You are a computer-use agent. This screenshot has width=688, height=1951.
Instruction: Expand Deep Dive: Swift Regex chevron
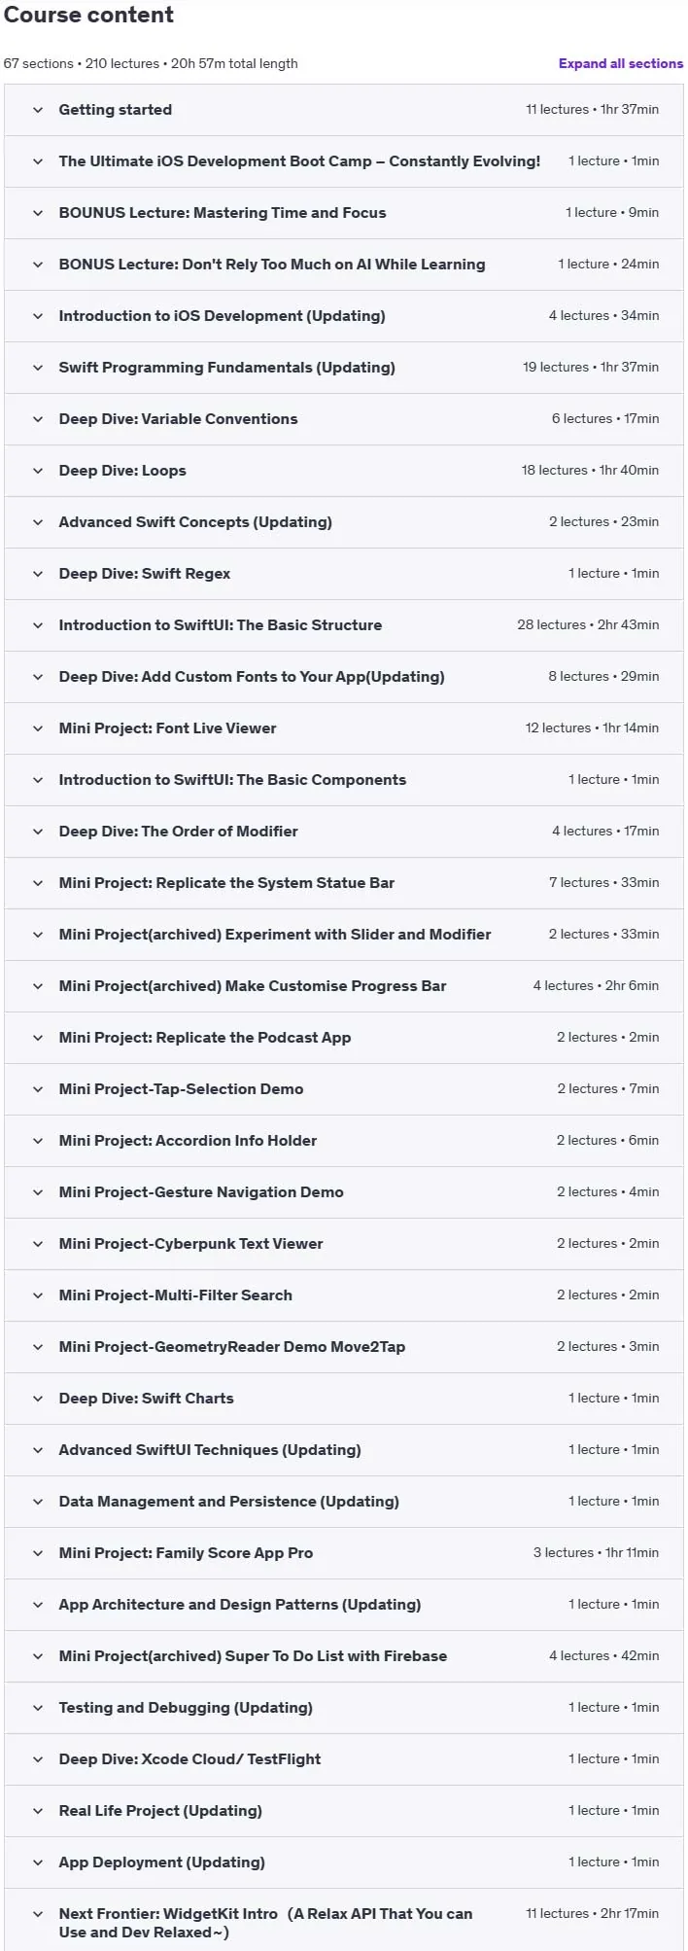(x=38, y=574)
